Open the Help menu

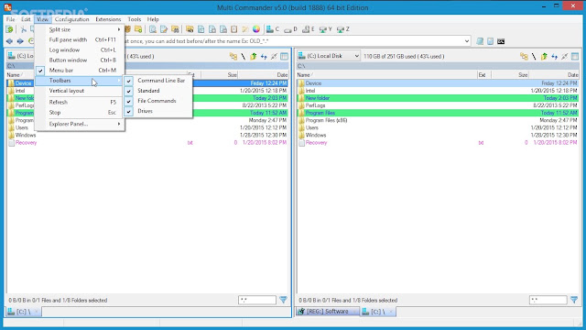[153, 19]
